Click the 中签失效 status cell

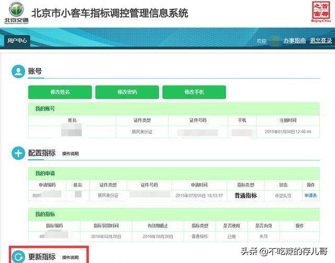(283, 196)
